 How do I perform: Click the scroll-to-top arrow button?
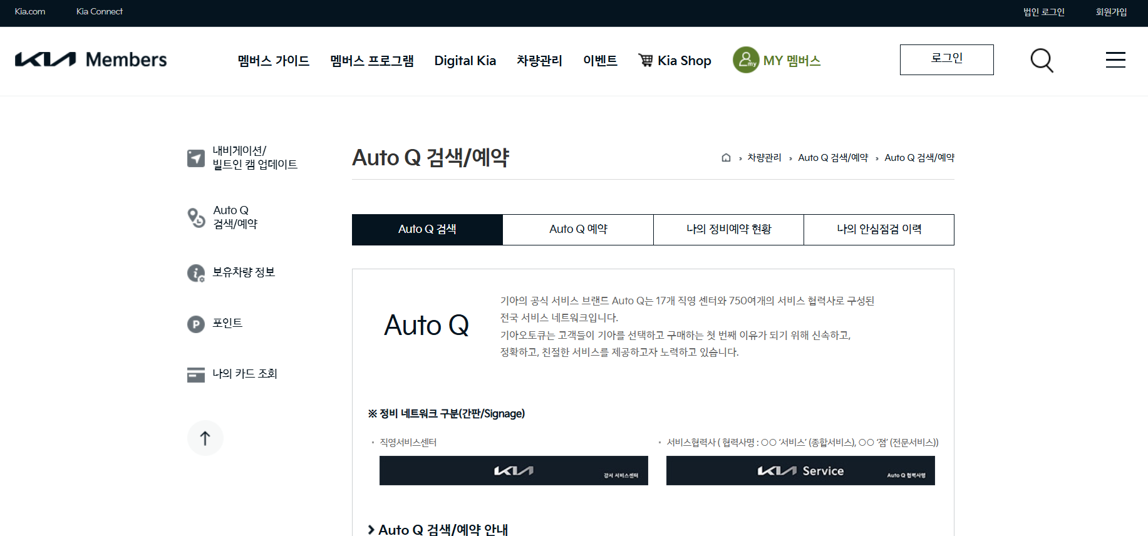point(205,438)
